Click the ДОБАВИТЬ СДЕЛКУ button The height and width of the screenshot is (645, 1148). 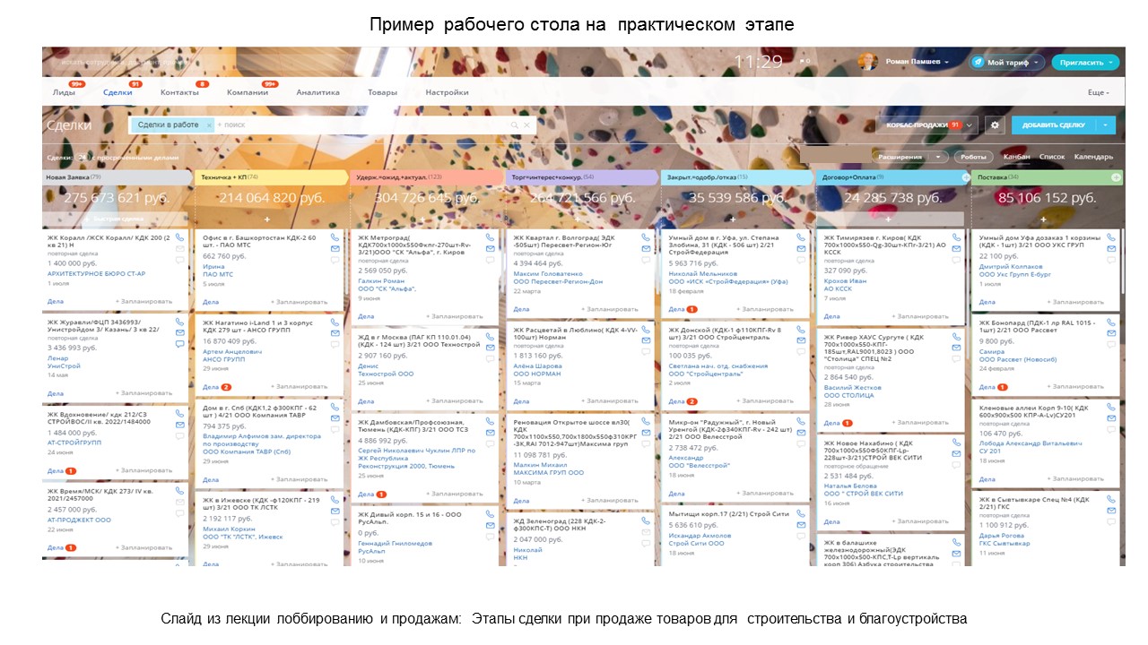(1053, 125)
